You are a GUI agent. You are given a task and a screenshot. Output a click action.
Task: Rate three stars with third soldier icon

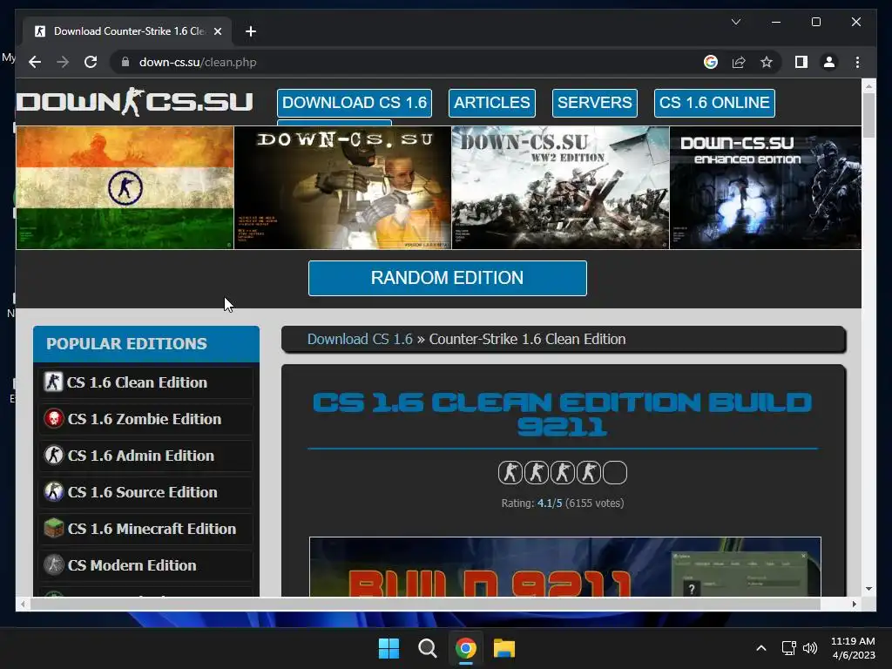563,473
